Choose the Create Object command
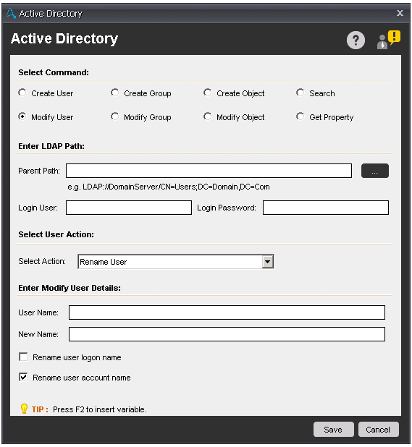The image size is (412, 447). [x=207, y=93]
